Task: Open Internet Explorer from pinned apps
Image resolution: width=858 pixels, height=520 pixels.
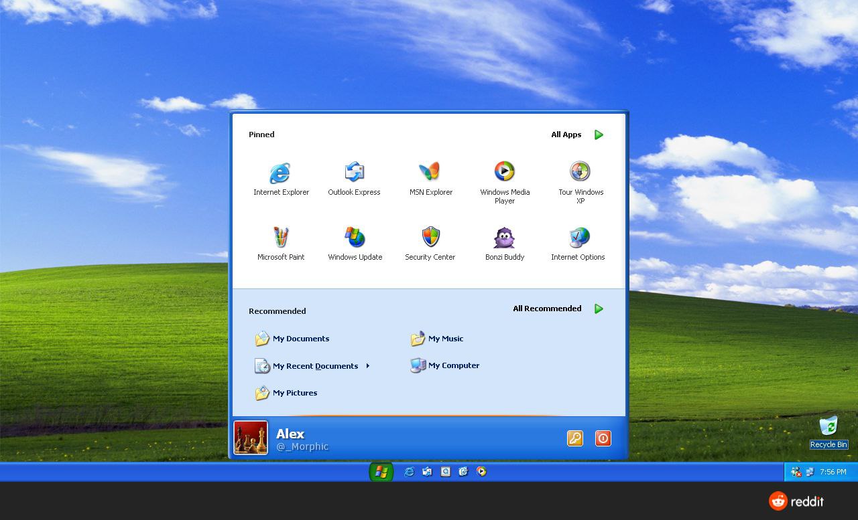Action: pos(281,179)
